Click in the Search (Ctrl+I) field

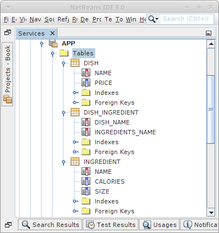point(187,19)
